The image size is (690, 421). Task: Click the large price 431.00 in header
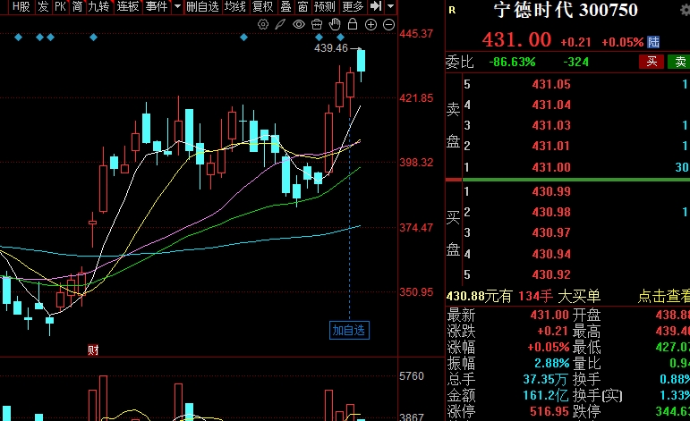pos(516,40)
